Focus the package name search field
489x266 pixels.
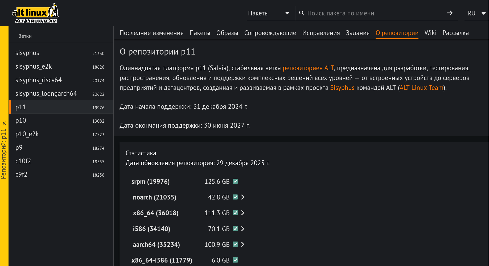tap(373, 13)
